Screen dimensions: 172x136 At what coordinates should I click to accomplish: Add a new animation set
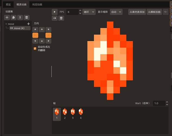point(7,17)
